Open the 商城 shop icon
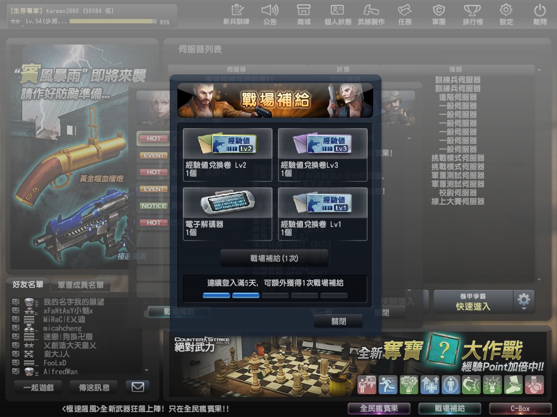Image resolution: width=557 pixels, height=417 pixels. [x=304, y=14]
